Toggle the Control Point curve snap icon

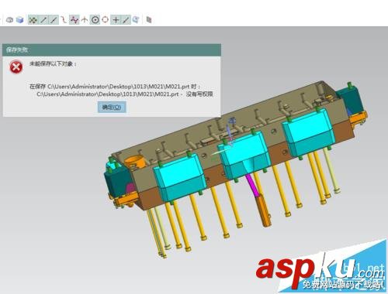point(64,20)
